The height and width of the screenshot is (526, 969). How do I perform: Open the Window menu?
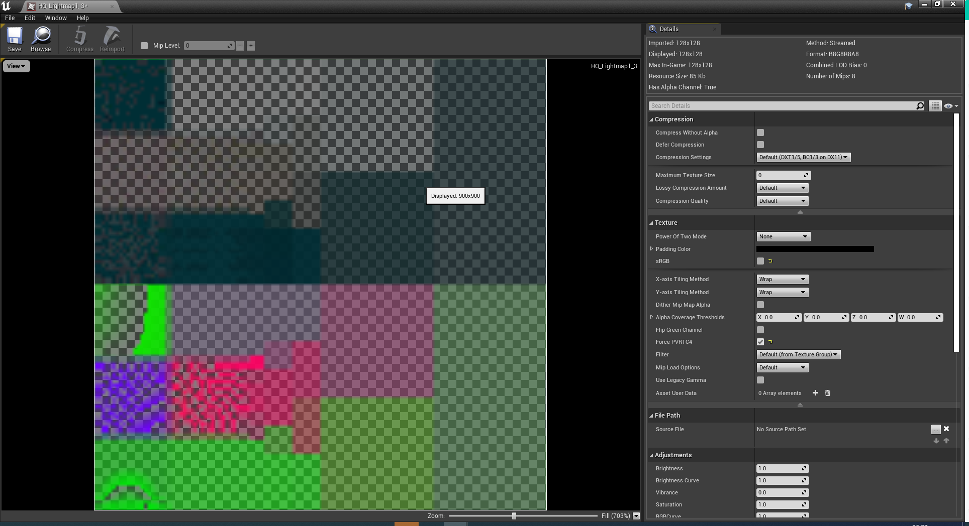tap(56, 18)
